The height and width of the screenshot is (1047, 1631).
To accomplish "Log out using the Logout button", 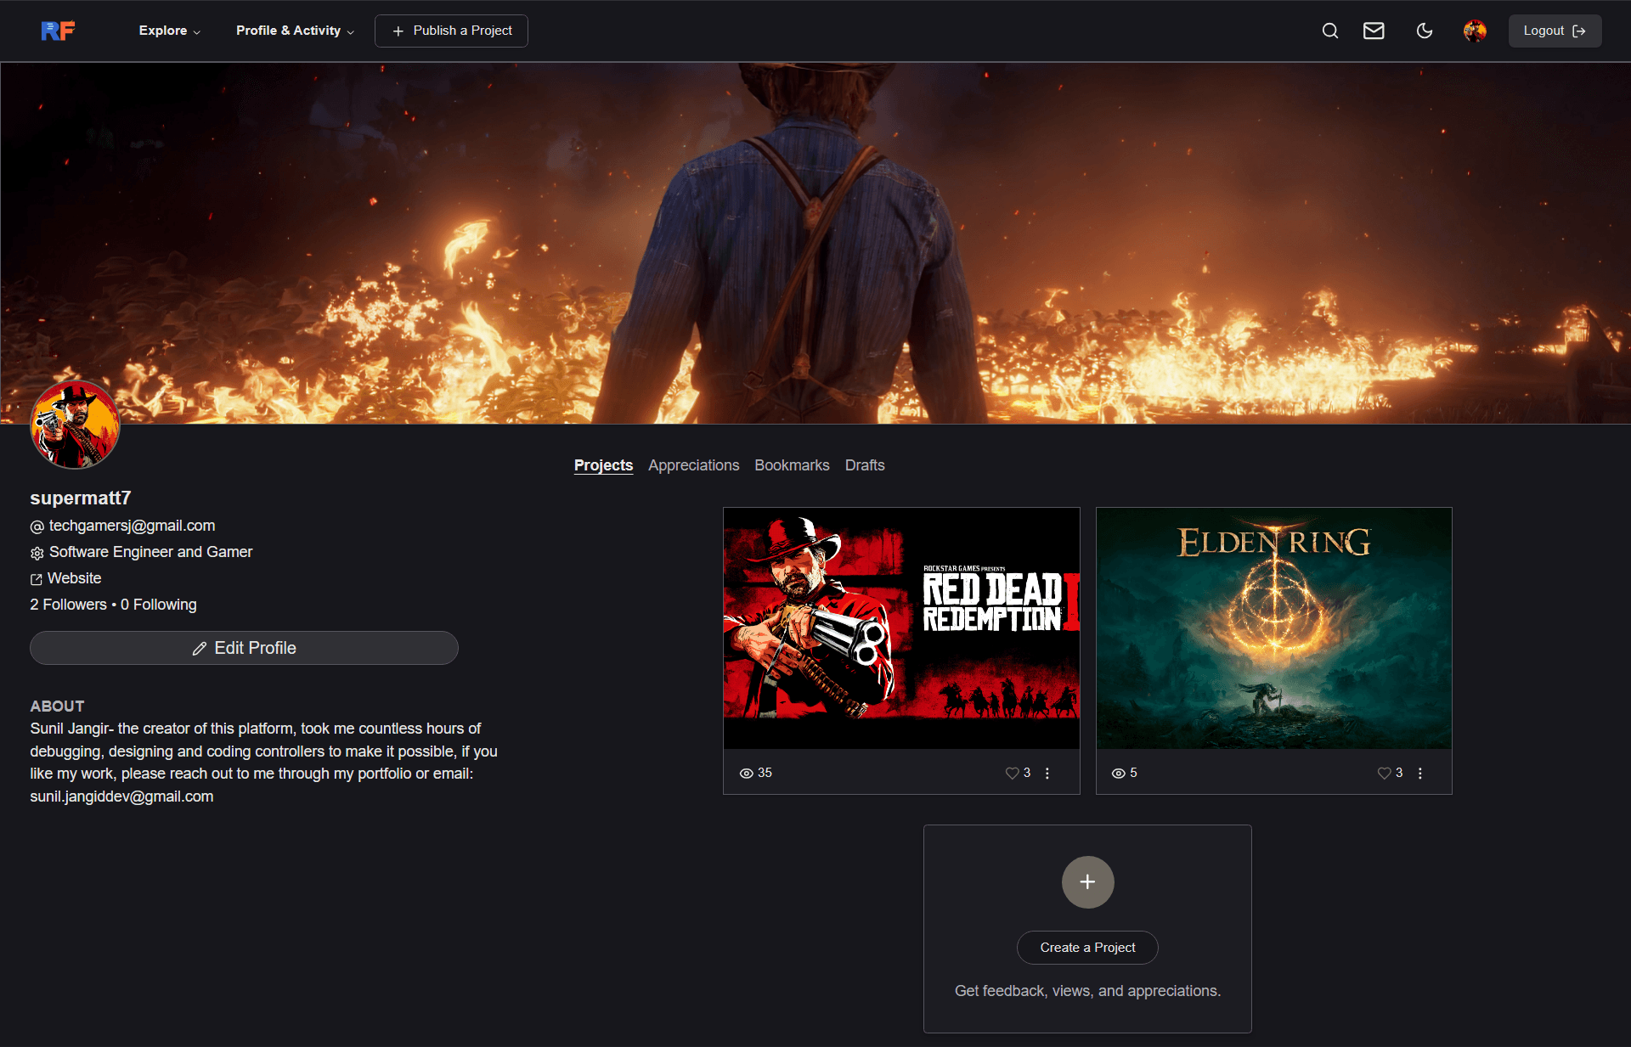I will [x=1555, y=31].
